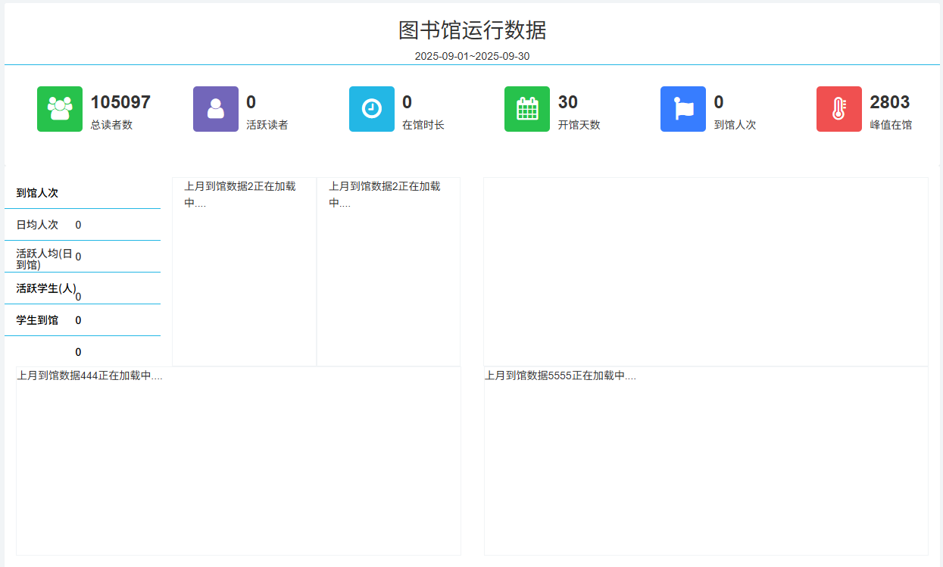Click the 峰值在馆 value 2803
The height and width of the screenshot is (567, 943).
point(891,101)
